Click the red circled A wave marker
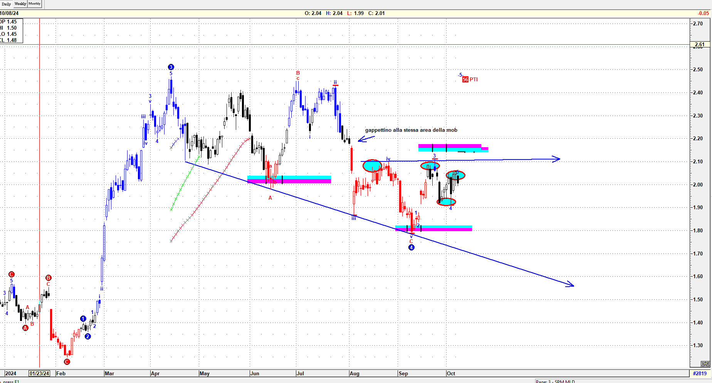This screenshot has width=712, height=383. point(25,328)
